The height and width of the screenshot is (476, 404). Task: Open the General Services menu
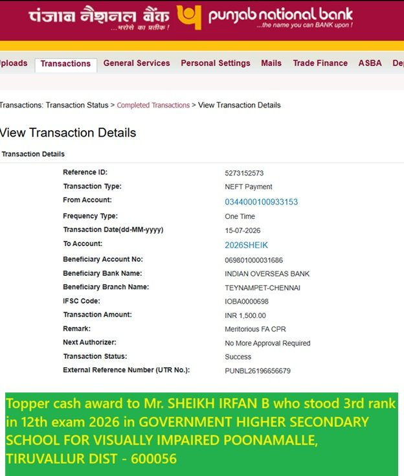point(137,63)
